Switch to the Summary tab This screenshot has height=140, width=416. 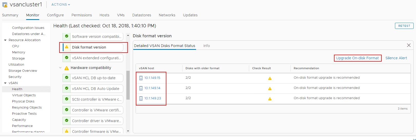(x=10, y=15)
